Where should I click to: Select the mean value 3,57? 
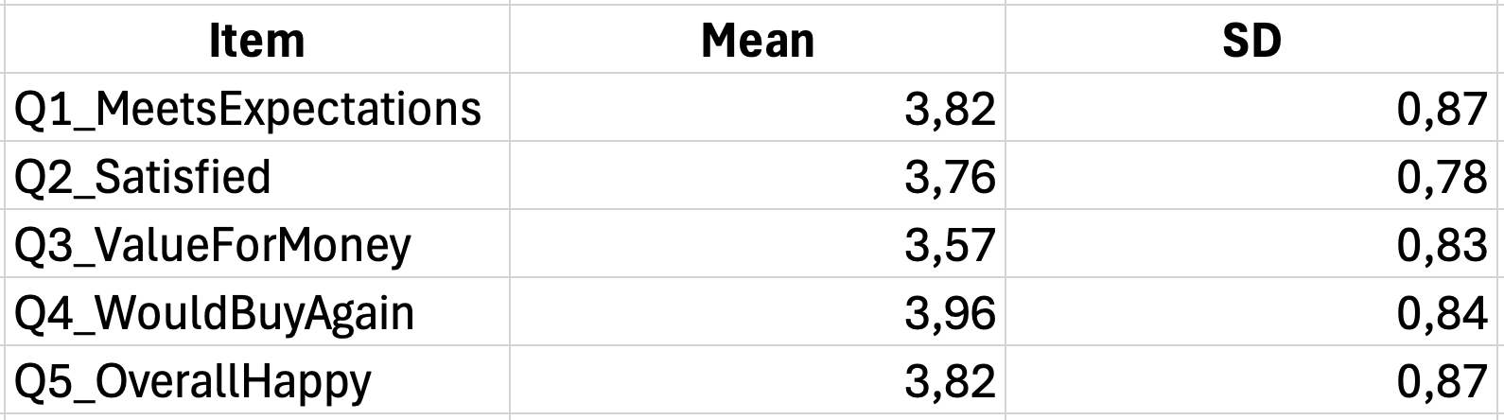point(949,244)
